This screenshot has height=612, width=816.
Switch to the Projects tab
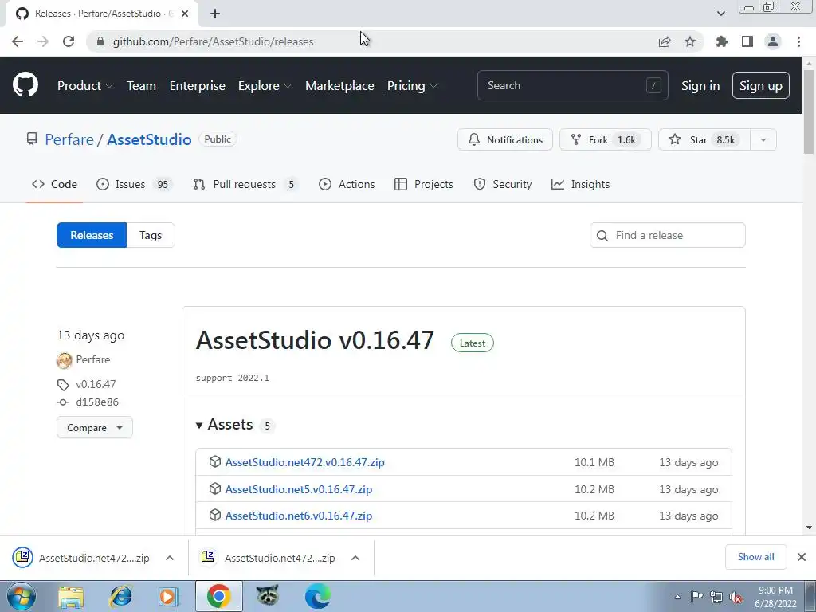point(424,184)
